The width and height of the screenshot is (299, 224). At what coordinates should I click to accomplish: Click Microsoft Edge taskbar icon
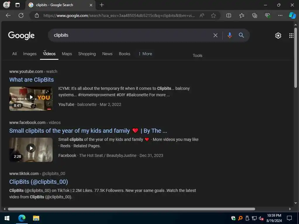coord(22,218)
